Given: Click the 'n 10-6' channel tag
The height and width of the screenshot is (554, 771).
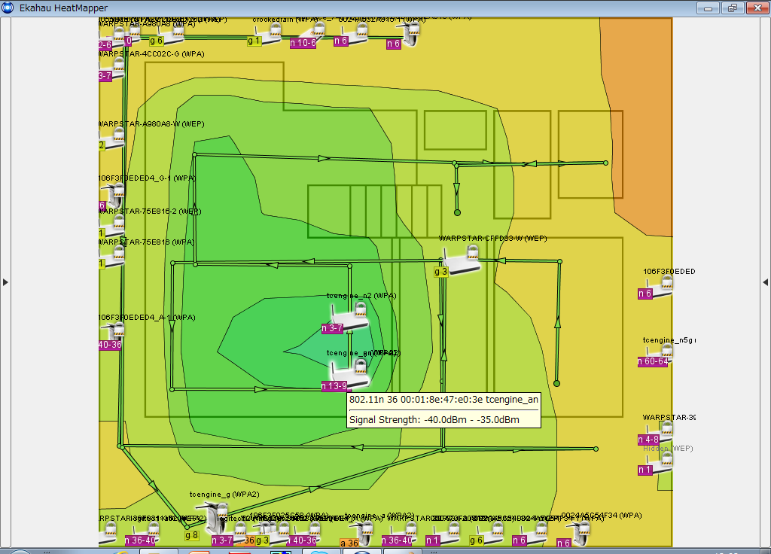Looking at the screenshot, I should [x=303, y=43].
